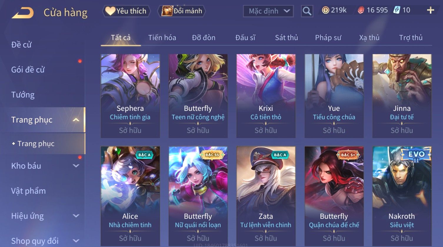Open the Zata Tư lệnh viễn chinh card
This screenshot has height=247, width=443.
266,196
